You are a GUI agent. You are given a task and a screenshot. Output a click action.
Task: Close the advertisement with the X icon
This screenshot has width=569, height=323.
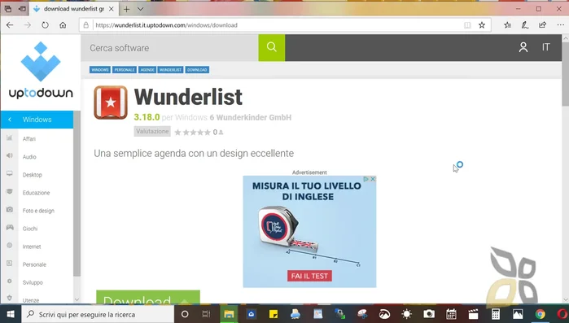click(x=373, y=179)
